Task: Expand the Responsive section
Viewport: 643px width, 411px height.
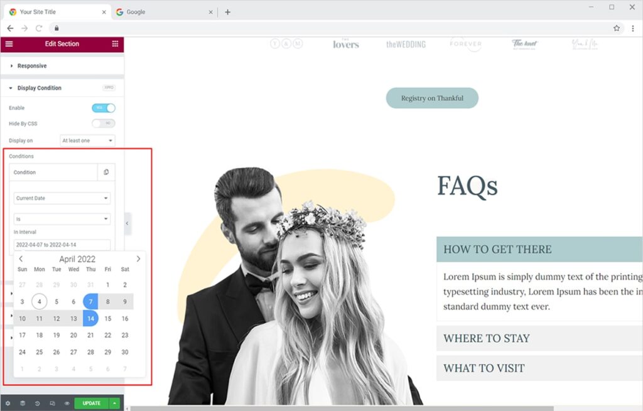Action: point(31,66)
